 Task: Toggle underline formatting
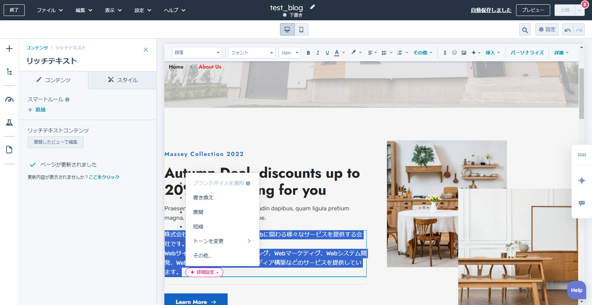327,53
